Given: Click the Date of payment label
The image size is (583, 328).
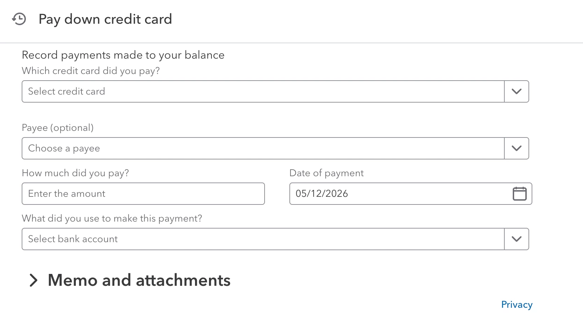Looking at the screenshot, I should click(x=326, y=173).
